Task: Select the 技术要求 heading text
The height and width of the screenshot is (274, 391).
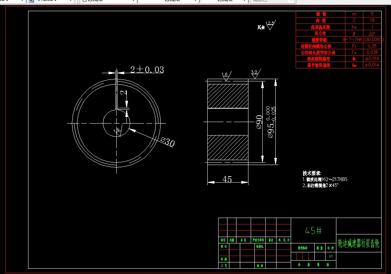Action: pyautogui.click(x=311, y=173)
